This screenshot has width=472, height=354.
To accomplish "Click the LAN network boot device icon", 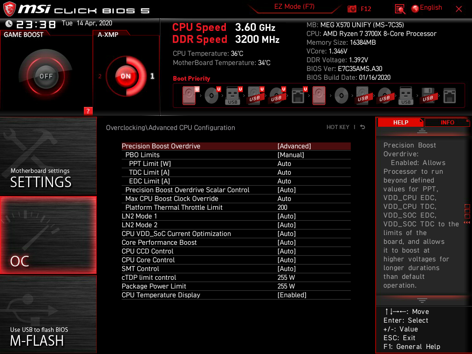I will 296,95.
